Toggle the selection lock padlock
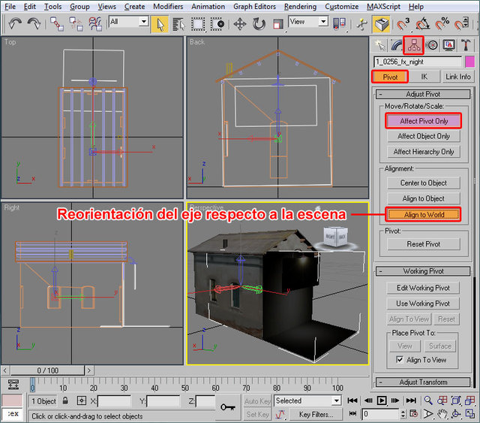The height and width of the screenshot is (423, 480). coord(66,401)
